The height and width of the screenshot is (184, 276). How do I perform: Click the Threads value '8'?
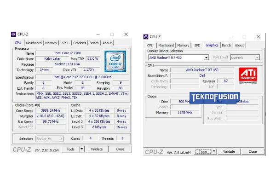[x=122, y=138]
